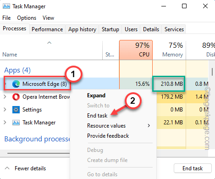
Task: Expand the Opera Internet Browser row
Action: click(5, 97)
